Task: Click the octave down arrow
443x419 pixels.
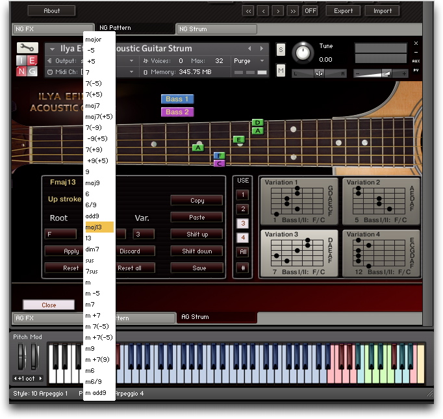Action: pyautogui.click(x=15, y=378)
